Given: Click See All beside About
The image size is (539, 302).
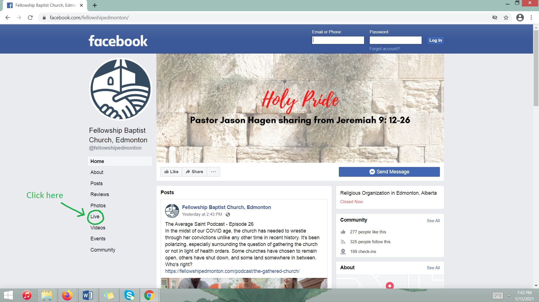Looking at the screenshot, I should [433, 268].
